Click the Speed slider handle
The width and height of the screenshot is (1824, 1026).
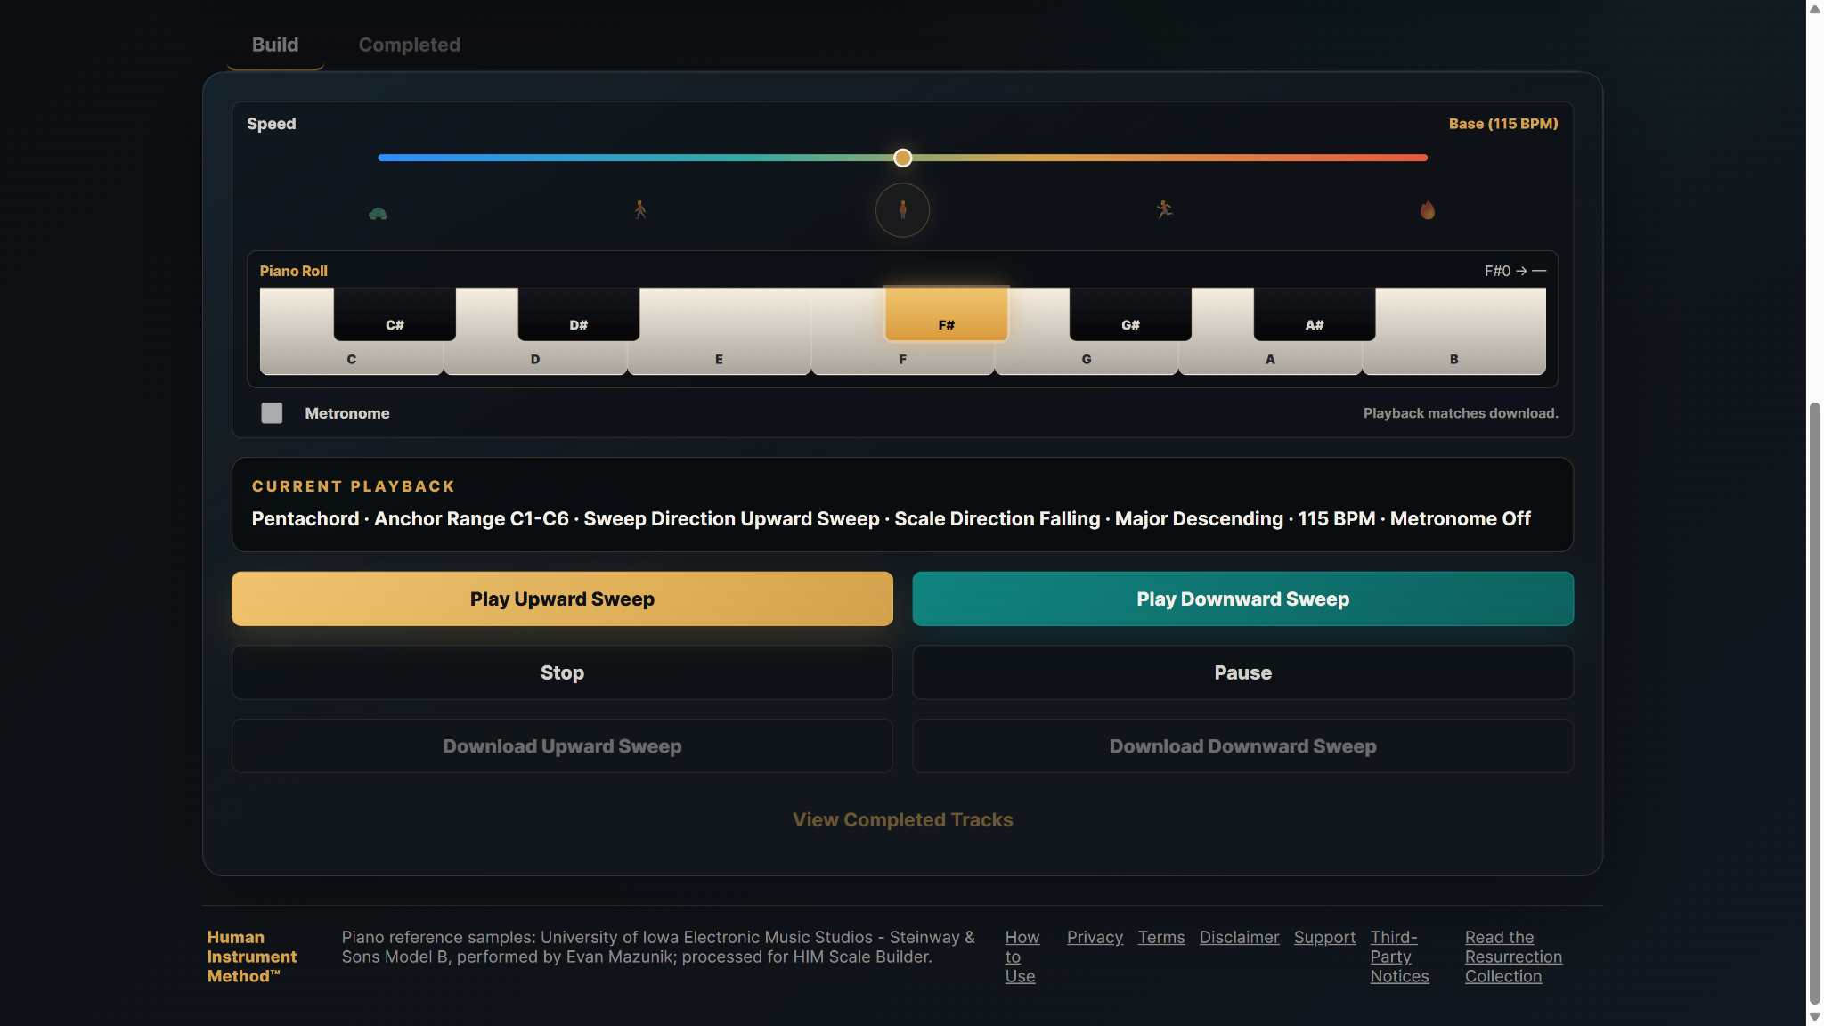pos(902,158)
